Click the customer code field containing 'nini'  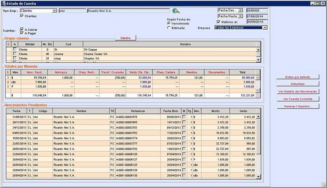tap(72, 11)
